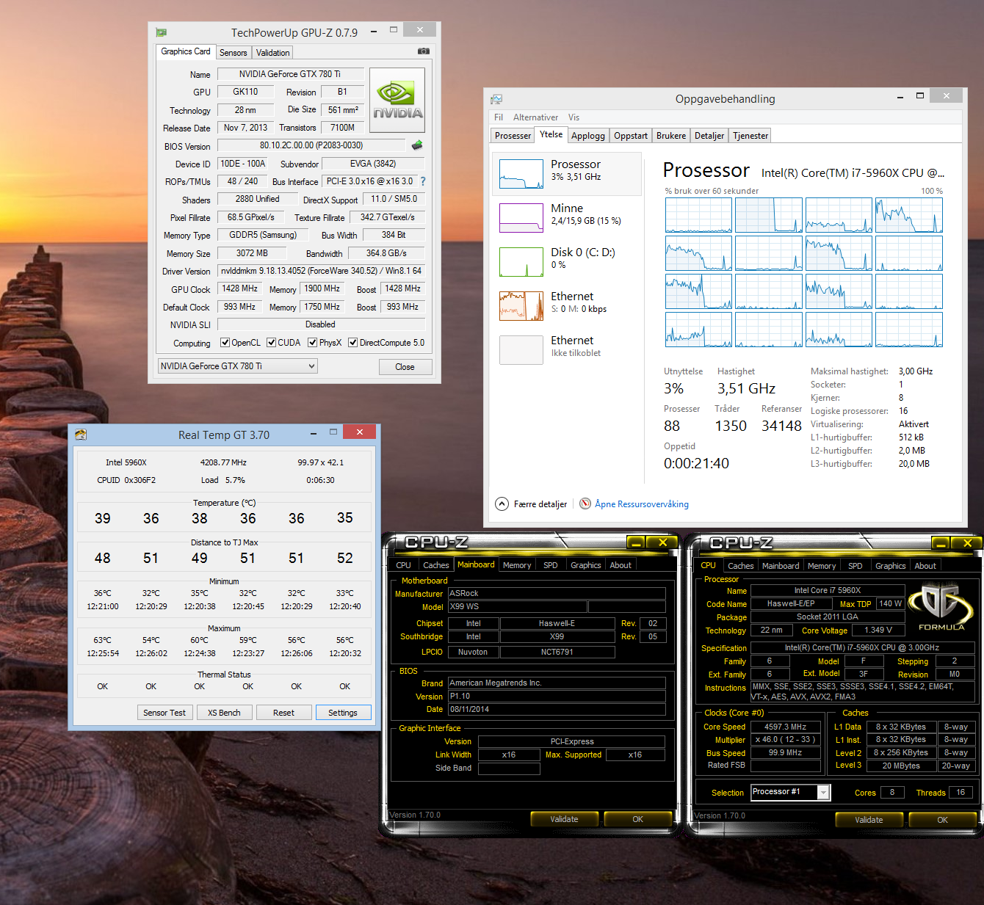984x905 pixels.
Task: Click the GPU name field NVIDIA GeForce GTX 780 Ti
Action: [290, 74]
